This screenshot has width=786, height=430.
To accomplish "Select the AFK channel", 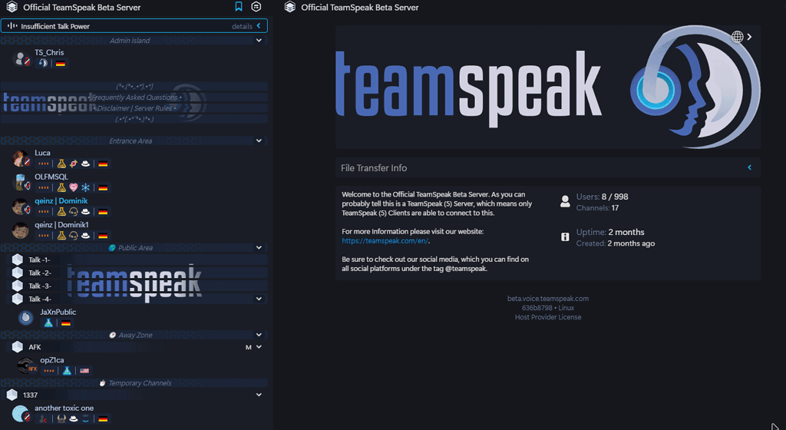I will click(35, 347).
